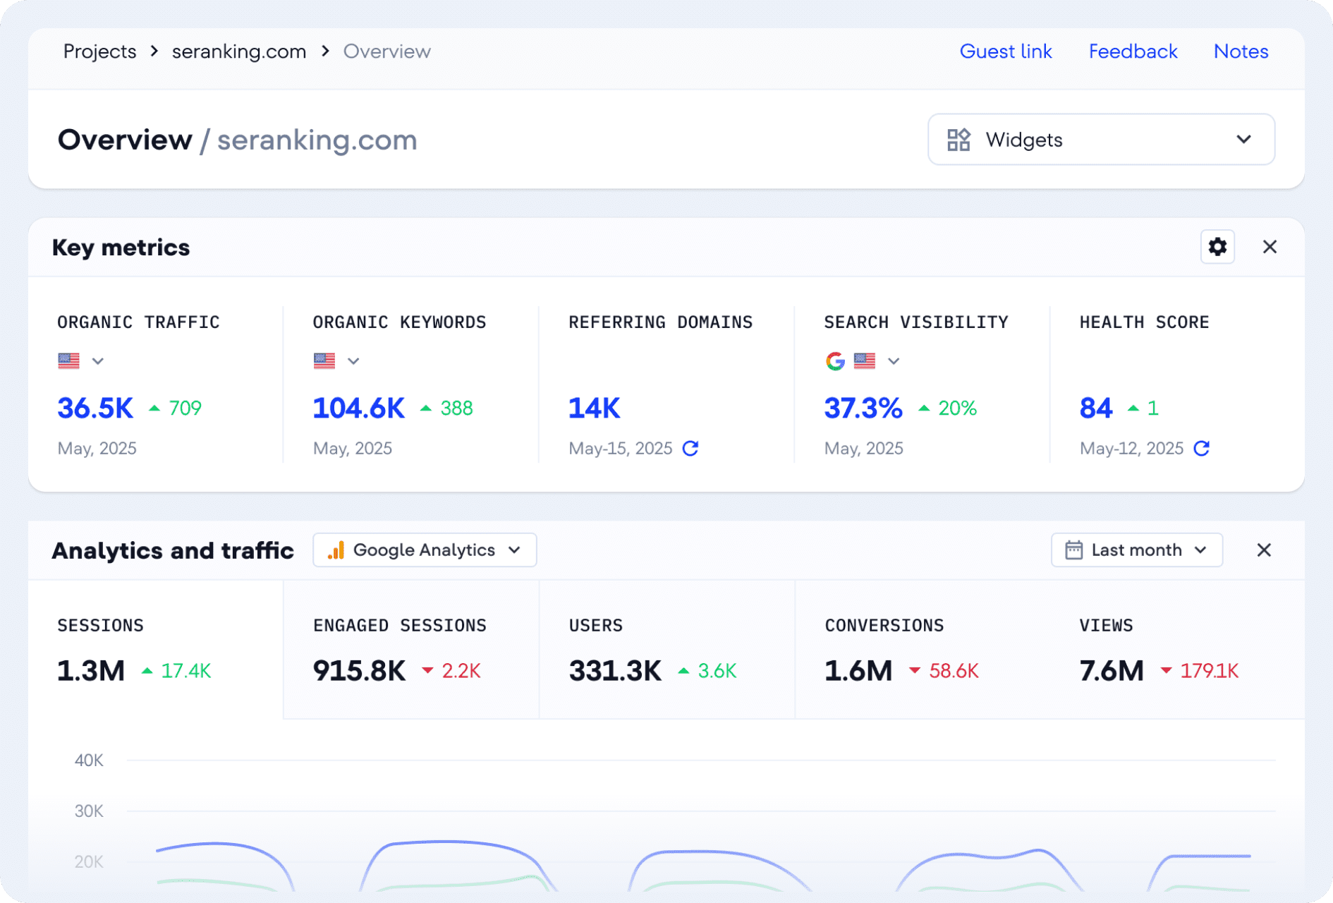The image size is (1333, 903).
Task: Open Key metrics settings gear
Action: click(1217, 247)
